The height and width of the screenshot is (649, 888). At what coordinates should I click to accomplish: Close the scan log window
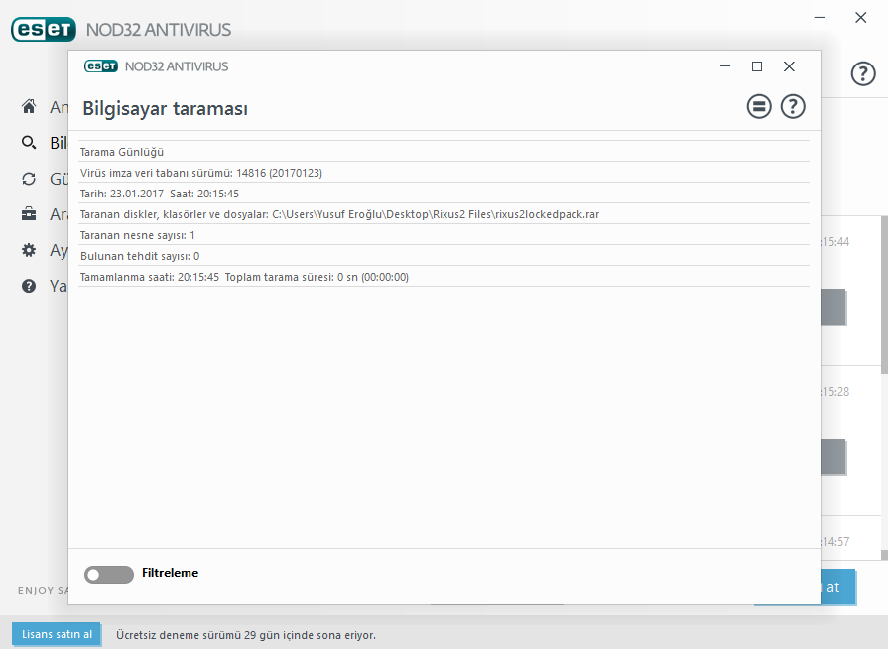pyautogui.click(x=789, y=66)
